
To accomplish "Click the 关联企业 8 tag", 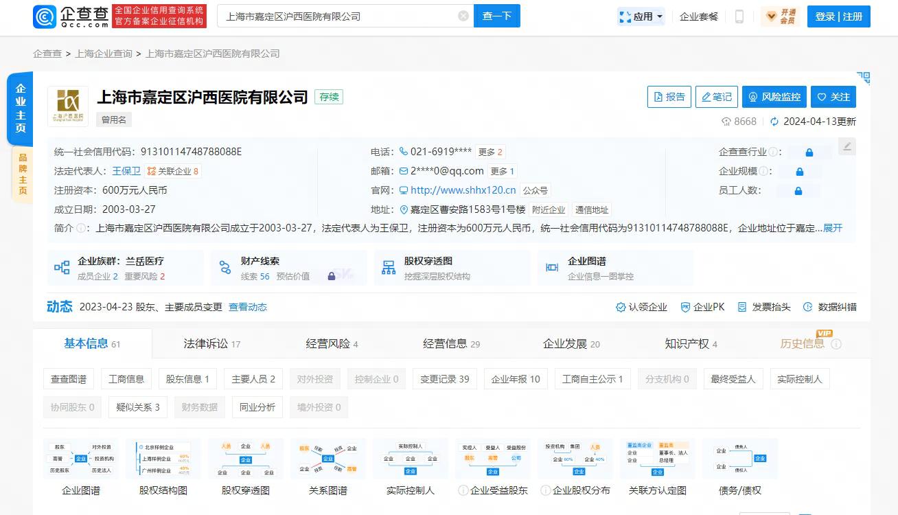I will tap(173, 172).
